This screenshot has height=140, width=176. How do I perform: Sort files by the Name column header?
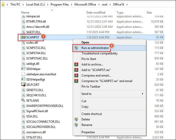25,13
